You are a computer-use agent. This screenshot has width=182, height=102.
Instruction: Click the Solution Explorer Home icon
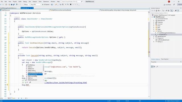pyautogui.click(x=156, y=11)
